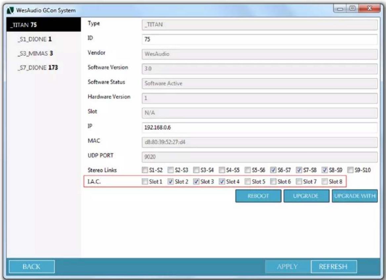Viewport: 386px width, 280px height.
Task: Enable I.A.C. Slot 1 checkbox
Action: (145, 181)
